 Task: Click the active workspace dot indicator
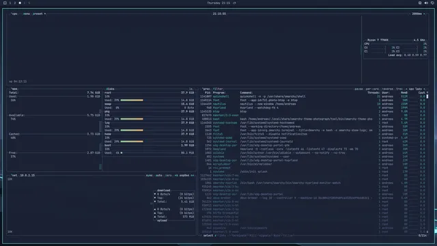click(x=20, y=3)
